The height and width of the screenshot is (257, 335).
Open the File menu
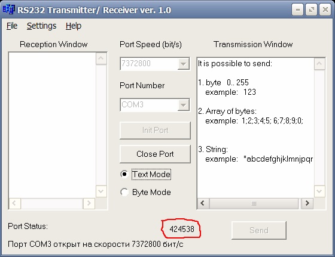tap(12, 26)
